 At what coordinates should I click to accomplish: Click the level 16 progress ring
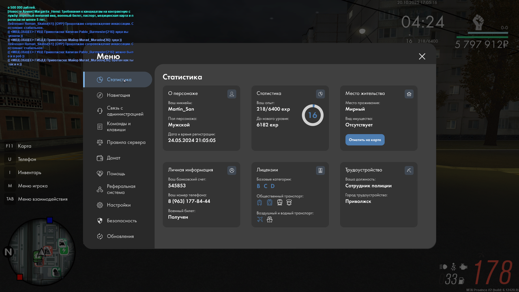pos(313,115)
